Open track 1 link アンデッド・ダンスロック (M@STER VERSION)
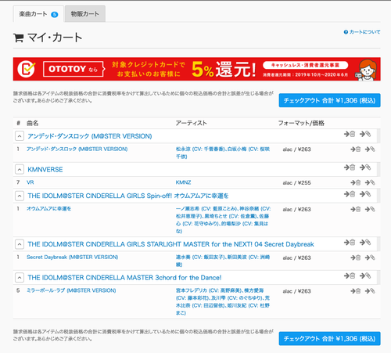This screenshot has width=391, height=353. tap(77, 149)
